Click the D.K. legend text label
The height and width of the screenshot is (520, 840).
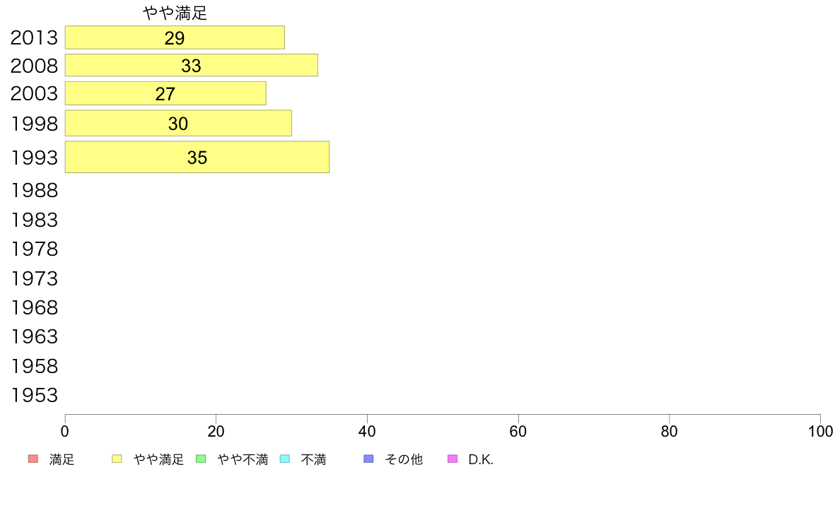(x=481, y=459)
